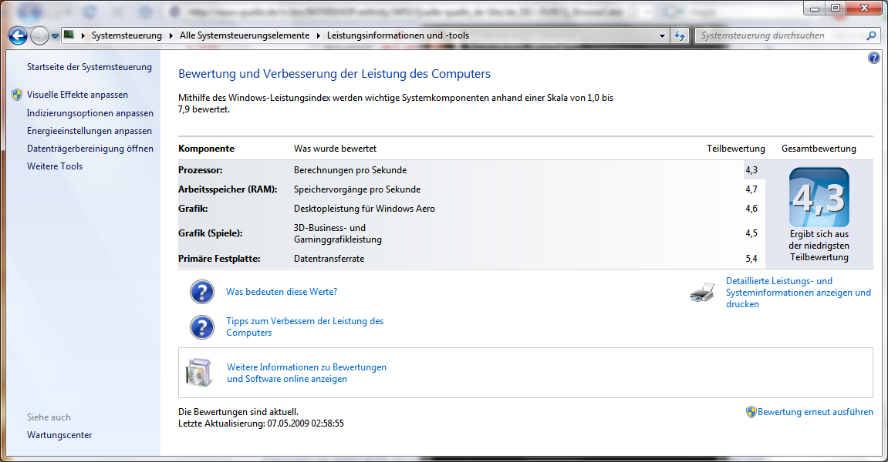Click the magnifier search icon

click(871, 35)
